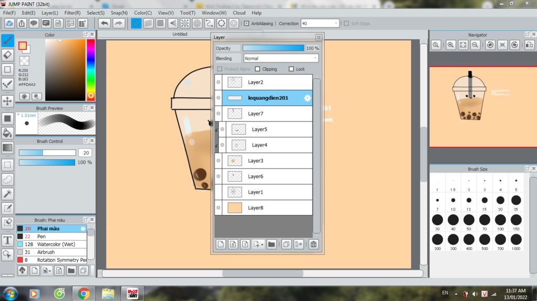
Task: Select the Pen brush
Action: pyautogui.click(x=52, y=237)
